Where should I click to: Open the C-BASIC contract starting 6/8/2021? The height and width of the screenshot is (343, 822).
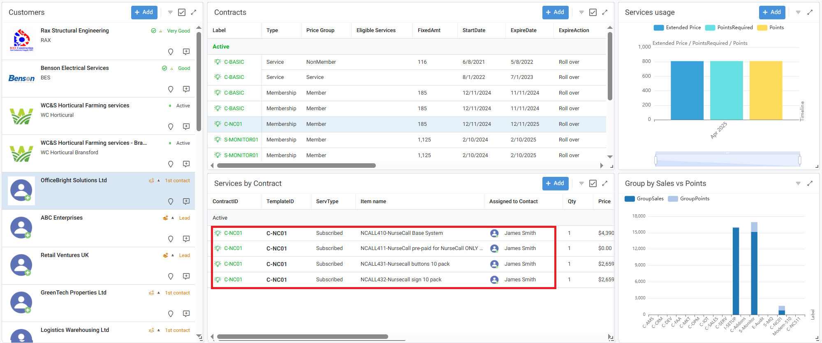pos(234,62)
